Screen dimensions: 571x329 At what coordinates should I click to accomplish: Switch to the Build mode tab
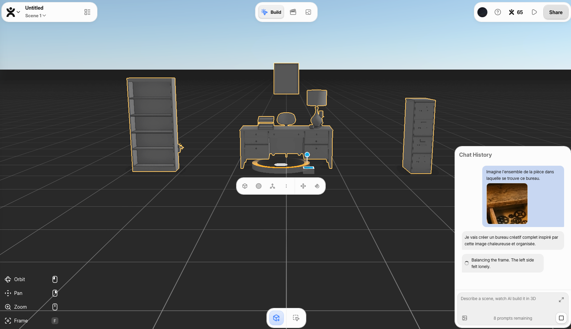272,12
